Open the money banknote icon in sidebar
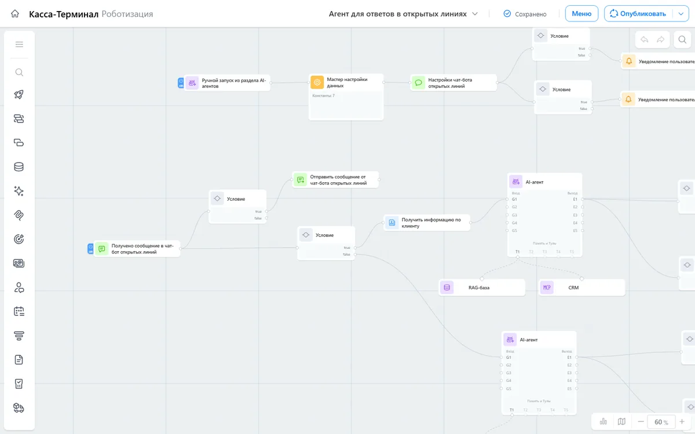This screenshot has height=434, width=695. tap(19, 263)
